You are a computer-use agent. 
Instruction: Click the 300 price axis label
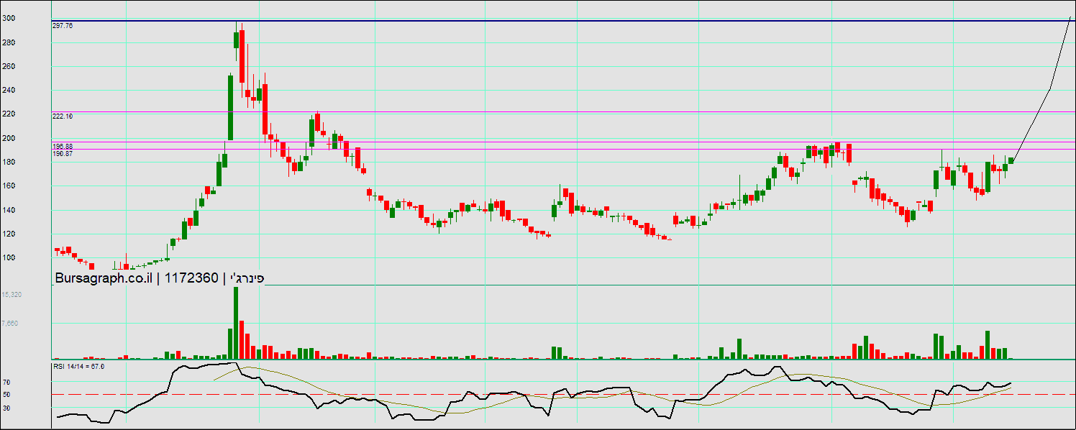pos(9,19)
